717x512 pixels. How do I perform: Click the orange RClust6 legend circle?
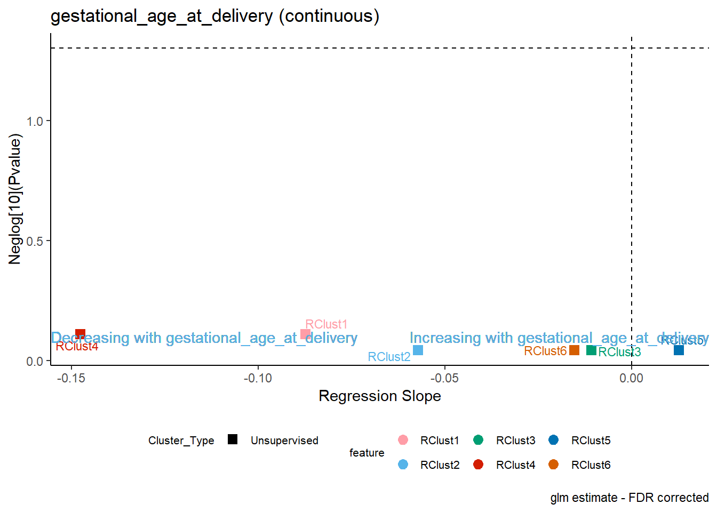tap(553, 465)
